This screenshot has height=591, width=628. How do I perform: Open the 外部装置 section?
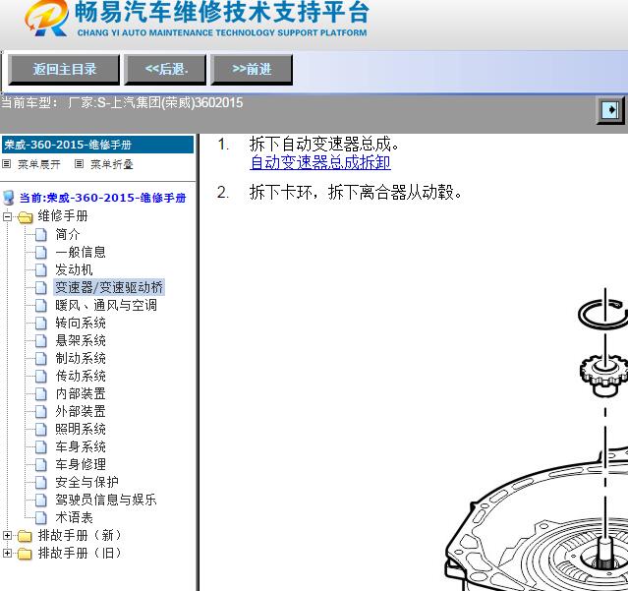point(81,411)
